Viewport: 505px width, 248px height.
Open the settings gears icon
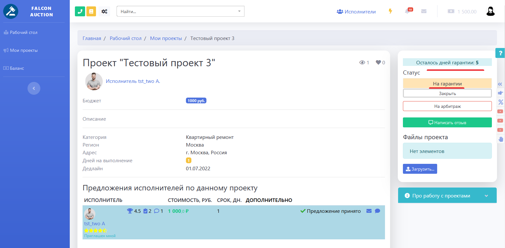coord(104,12)
